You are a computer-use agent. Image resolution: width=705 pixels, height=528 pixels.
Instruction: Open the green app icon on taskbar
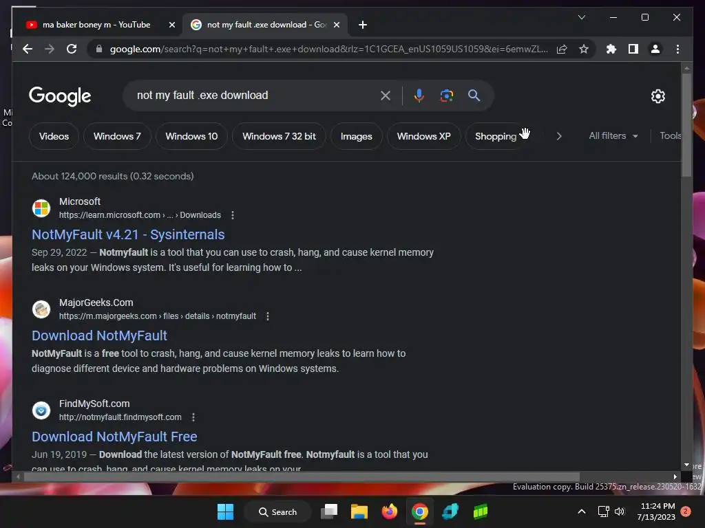480,511
